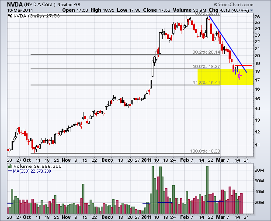Click the 15 price axis label

pos(257,99)
